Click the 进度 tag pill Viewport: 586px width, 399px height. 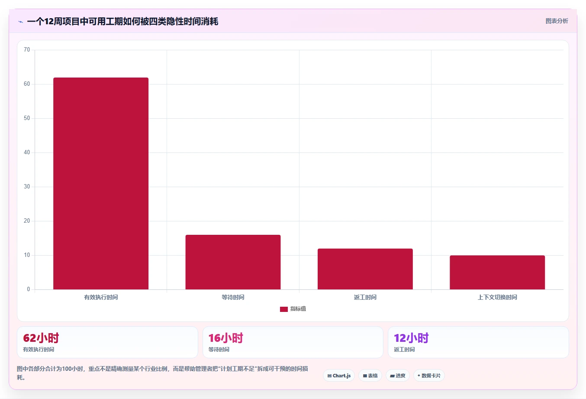click(398, 376)
